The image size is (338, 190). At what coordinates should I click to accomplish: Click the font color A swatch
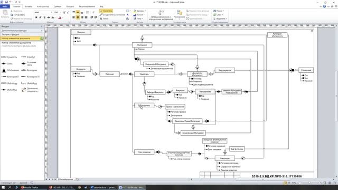coord(60,17)
